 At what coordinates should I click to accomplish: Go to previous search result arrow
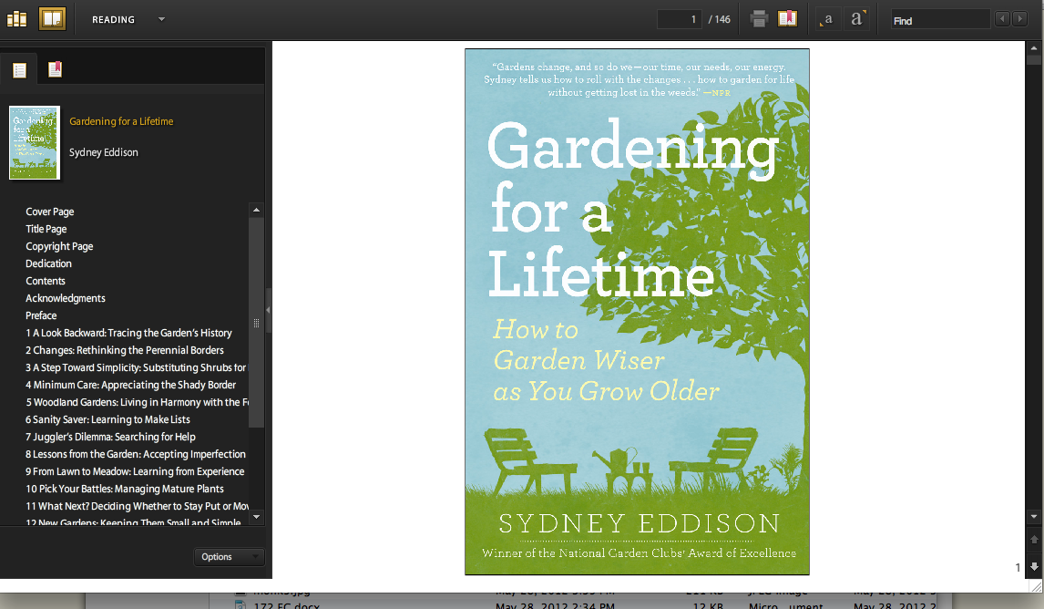pos(1002,18)
